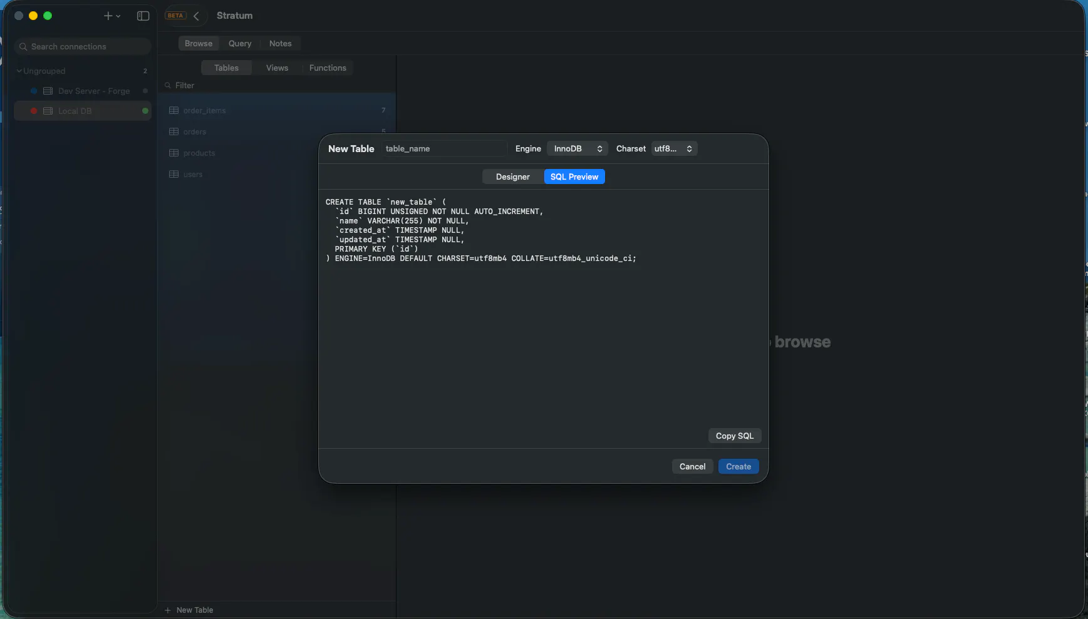This screenshot has height=619, width=1088.
Task: Click the products table icon
Action: pyautogui.click(x=174, y=153)
